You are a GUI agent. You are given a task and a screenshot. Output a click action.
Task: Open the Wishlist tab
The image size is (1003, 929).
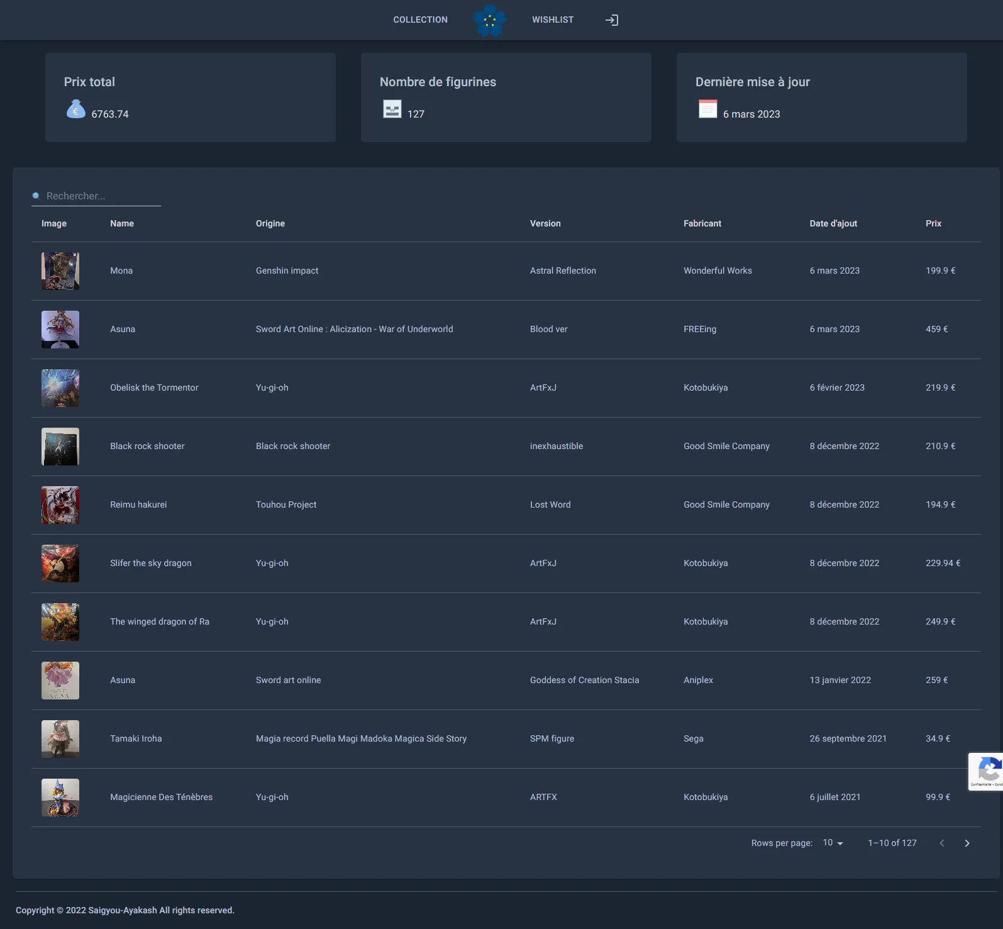pyautogui.click(x=553, y=20)
